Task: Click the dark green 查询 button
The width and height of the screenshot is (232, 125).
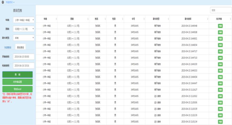Action: pos(18,75)
